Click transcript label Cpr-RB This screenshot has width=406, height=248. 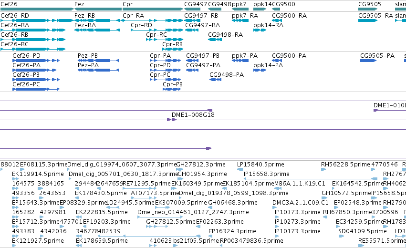(172, 44)
